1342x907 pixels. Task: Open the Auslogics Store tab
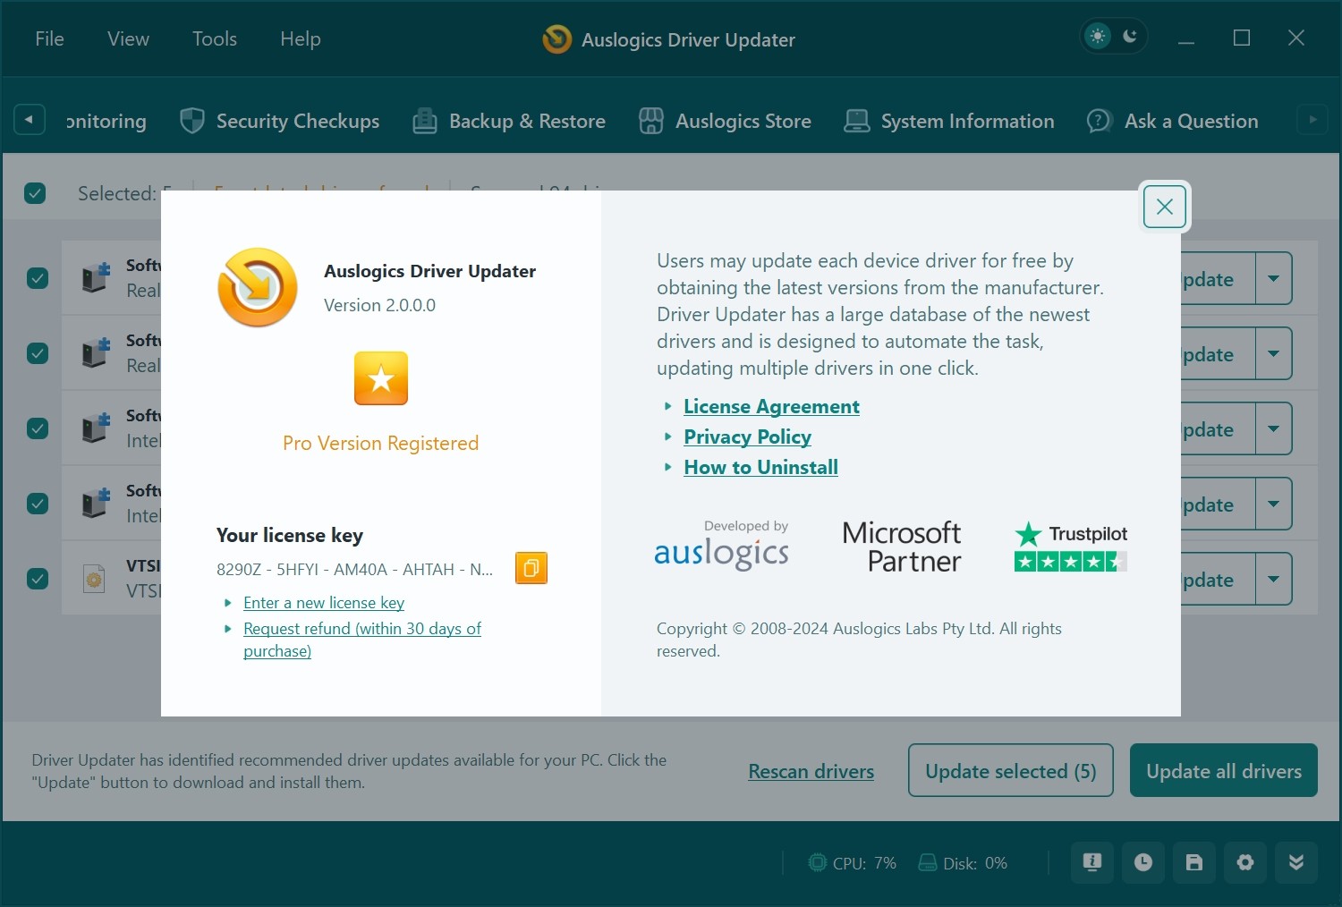725,121
